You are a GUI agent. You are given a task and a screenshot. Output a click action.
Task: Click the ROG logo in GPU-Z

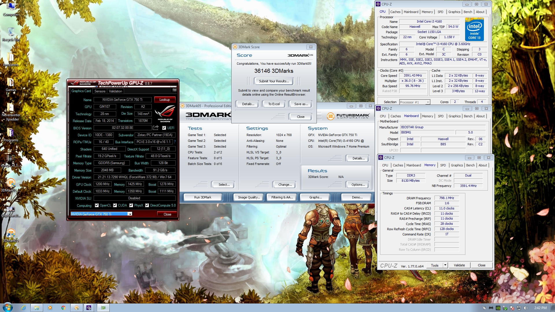click(x=165, y=114)
